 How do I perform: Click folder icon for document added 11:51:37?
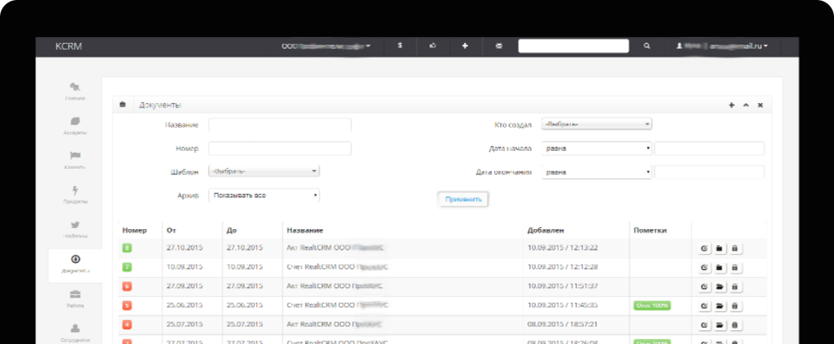[x=719, y=287]
